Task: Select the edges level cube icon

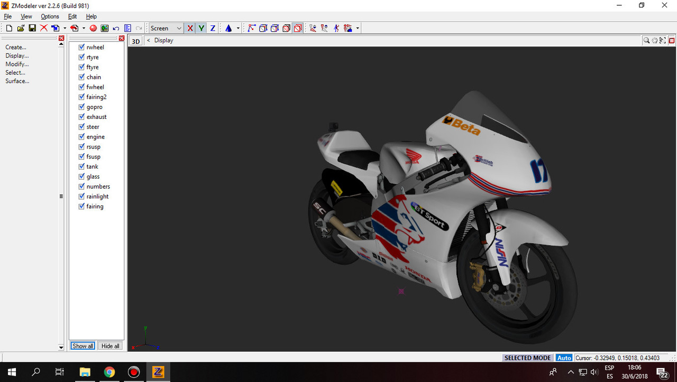Action: [x=263, y=28]
